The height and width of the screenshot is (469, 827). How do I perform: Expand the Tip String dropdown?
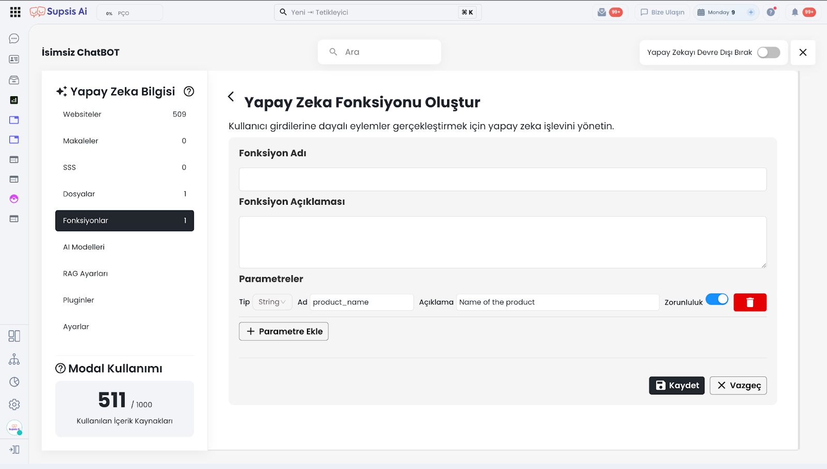point(272,302)
